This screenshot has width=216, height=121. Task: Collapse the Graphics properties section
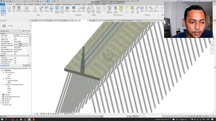pyautogui.click(x=28, y=34)
